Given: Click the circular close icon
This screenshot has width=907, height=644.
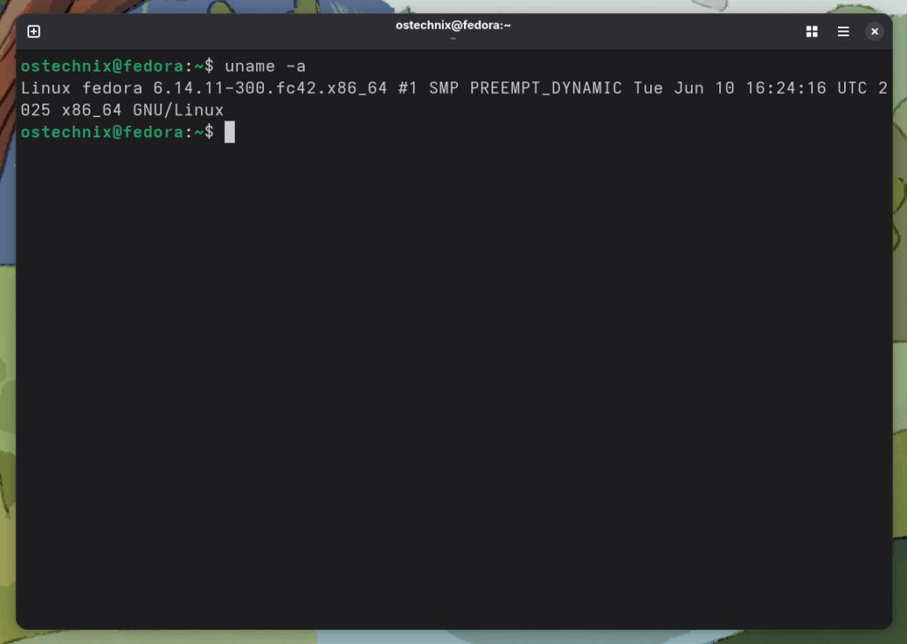Looking at the screenshot, I should [874, 31].
